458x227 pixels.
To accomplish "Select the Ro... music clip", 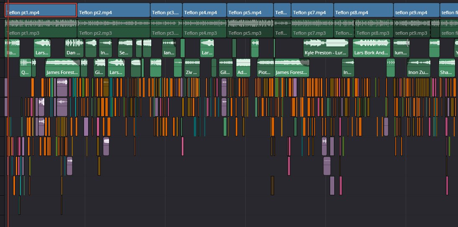I will (x=12, y=48).
